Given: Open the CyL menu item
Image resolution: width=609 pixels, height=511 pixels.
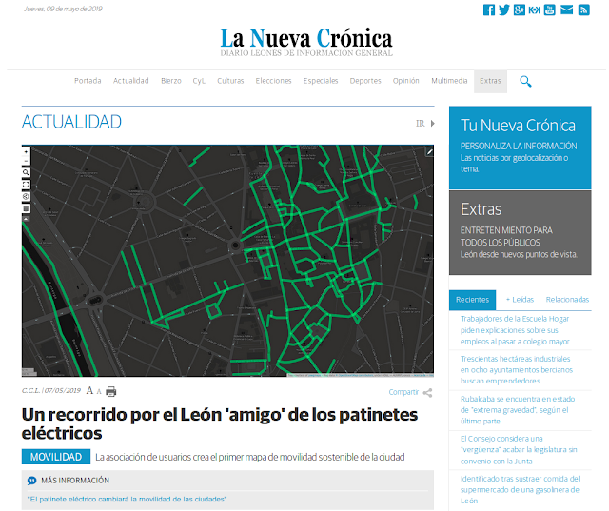Looking at the screenshot, I should click(x=199, y=81).
